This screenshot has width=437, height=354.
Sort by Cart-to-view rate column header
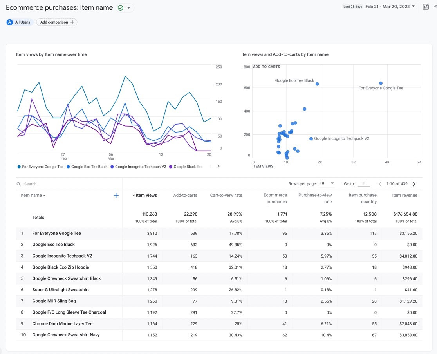[x=226, y=195]
